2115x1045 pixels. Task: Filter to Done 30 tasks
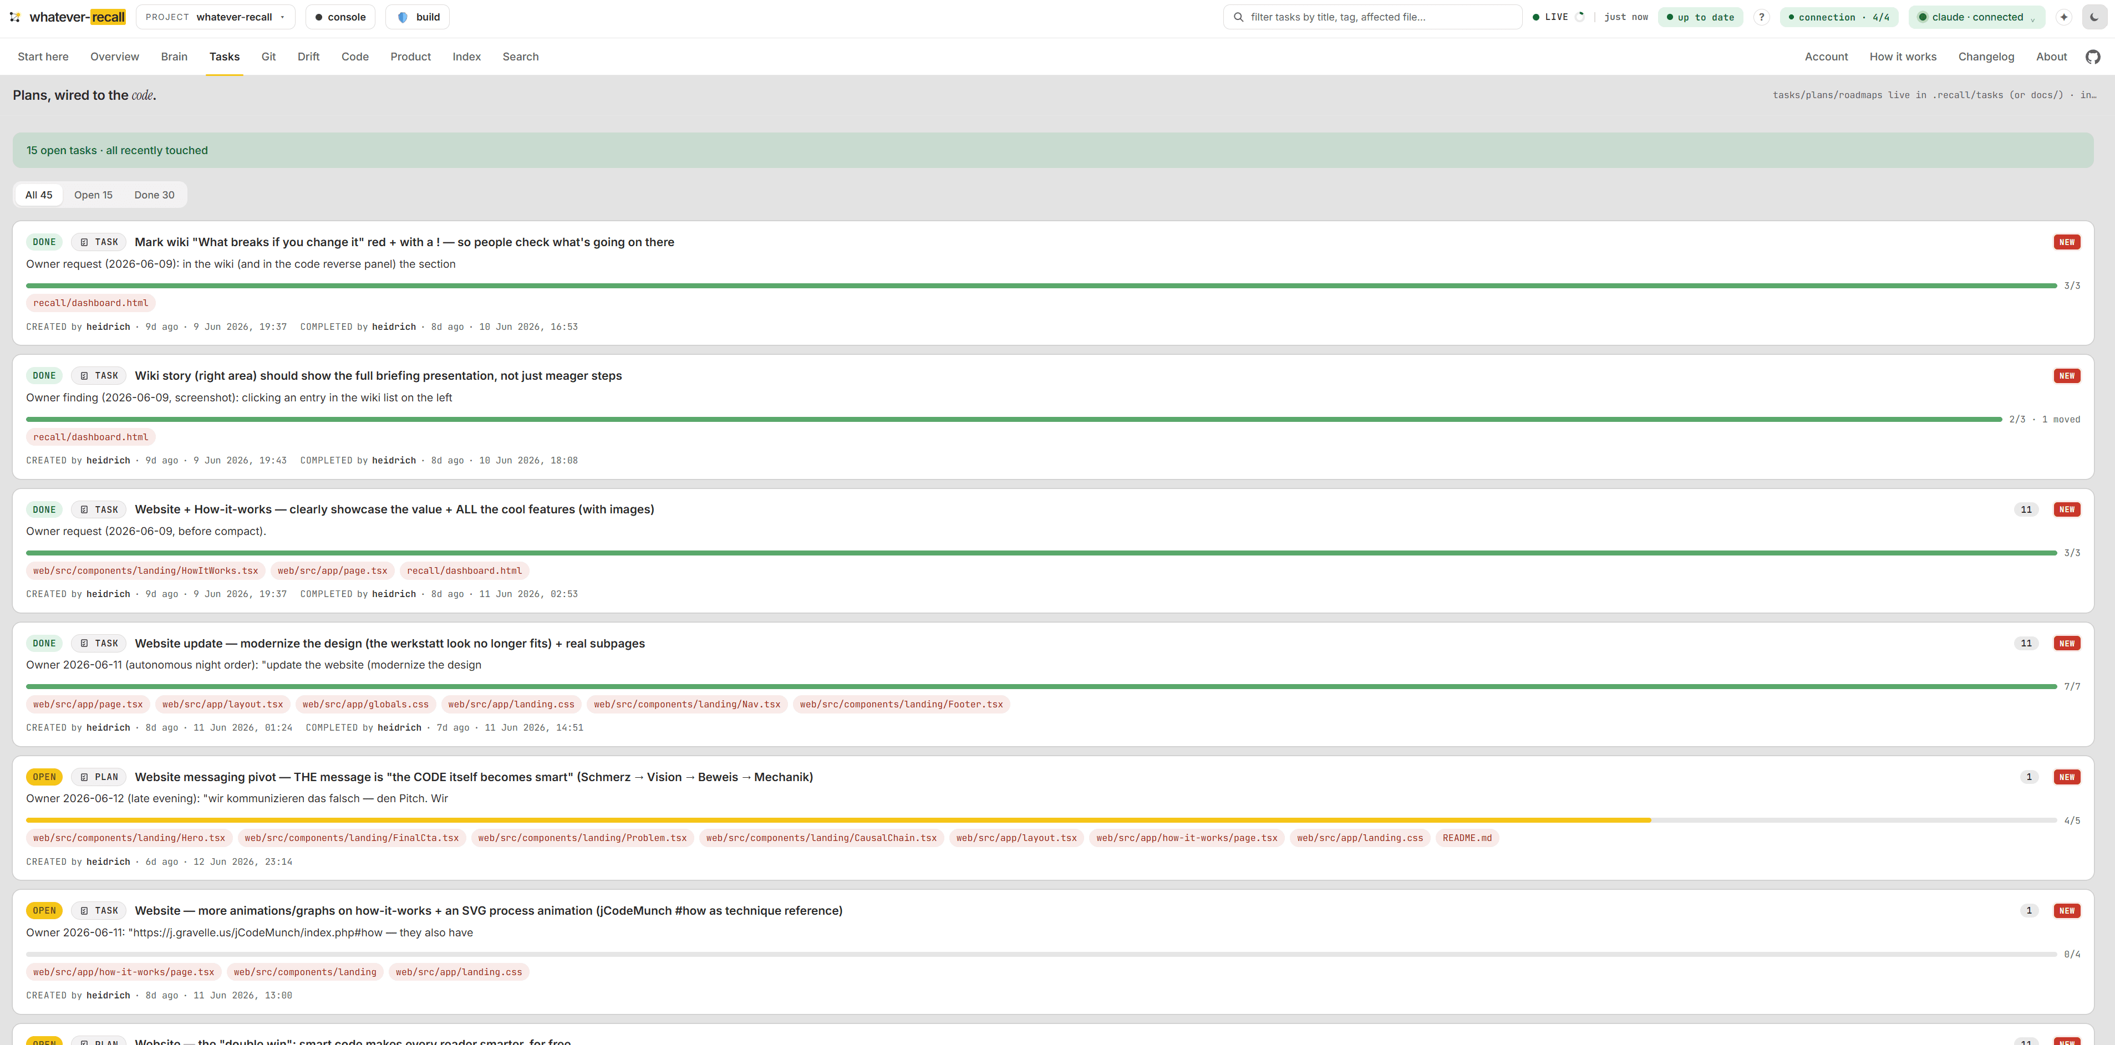(154, 195)
